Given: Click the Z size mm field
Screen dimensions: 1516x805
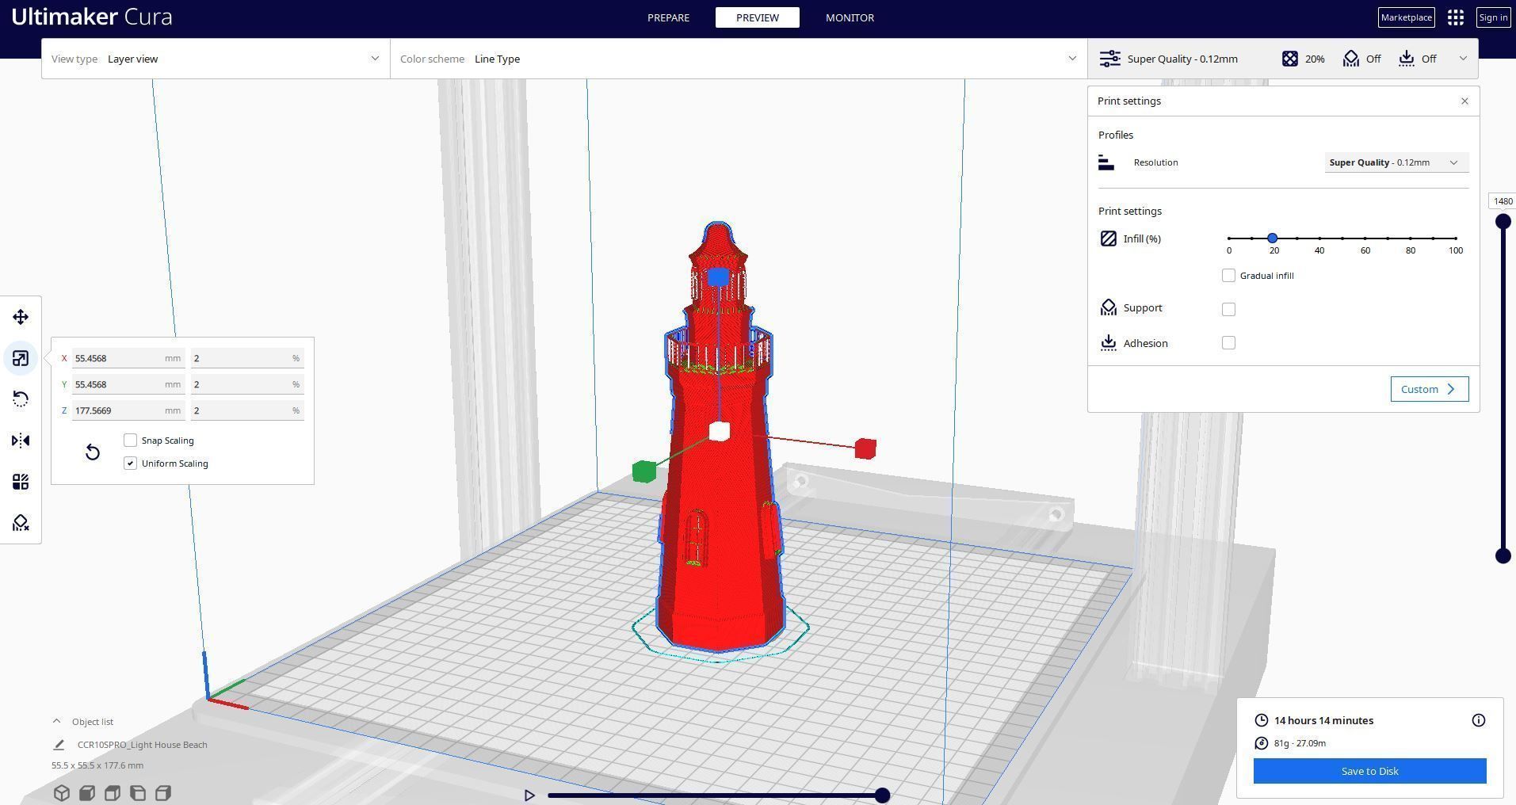Looking at the screenshot, I should [x=128, y=410].
